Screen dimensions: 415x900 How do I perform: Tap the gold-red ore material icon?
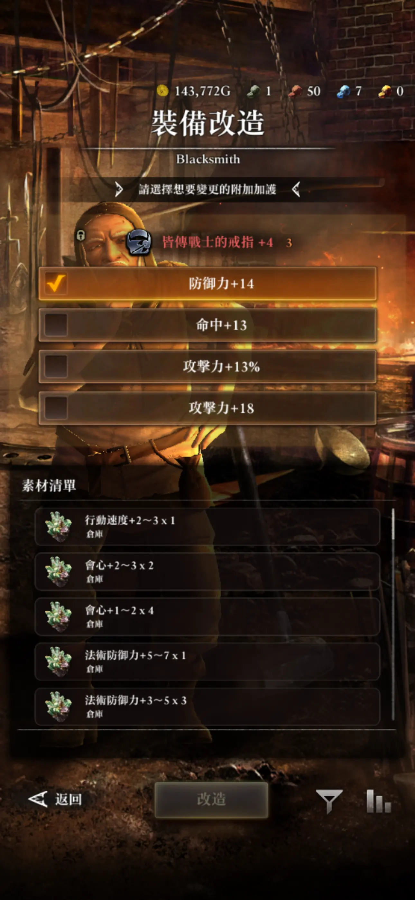coord(385,91)
